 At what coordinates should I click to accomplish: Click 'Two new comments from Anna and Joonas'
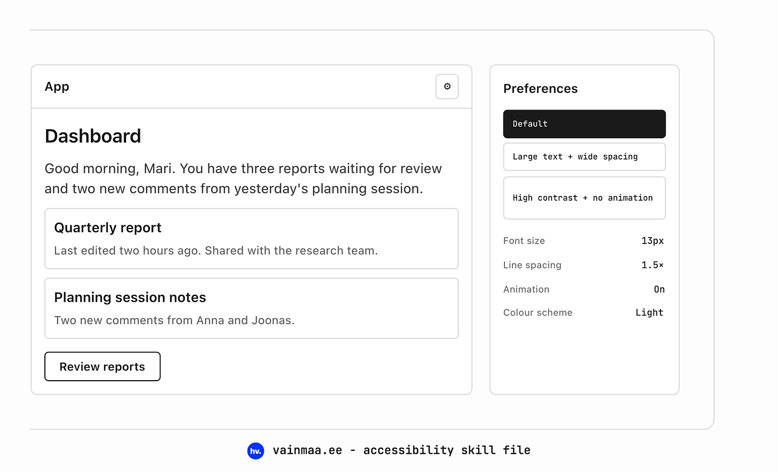pos(174,320)
